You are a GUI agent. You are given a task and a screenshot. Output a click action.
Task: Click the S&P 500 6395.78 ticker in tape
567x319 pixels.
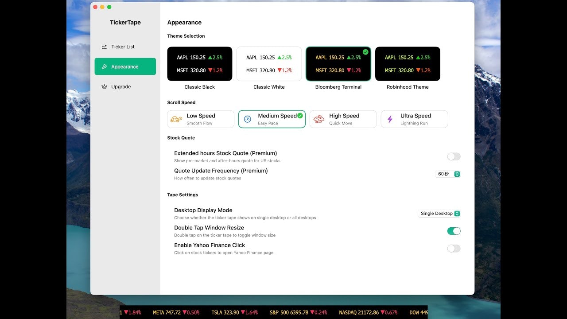tap(298, 312)
